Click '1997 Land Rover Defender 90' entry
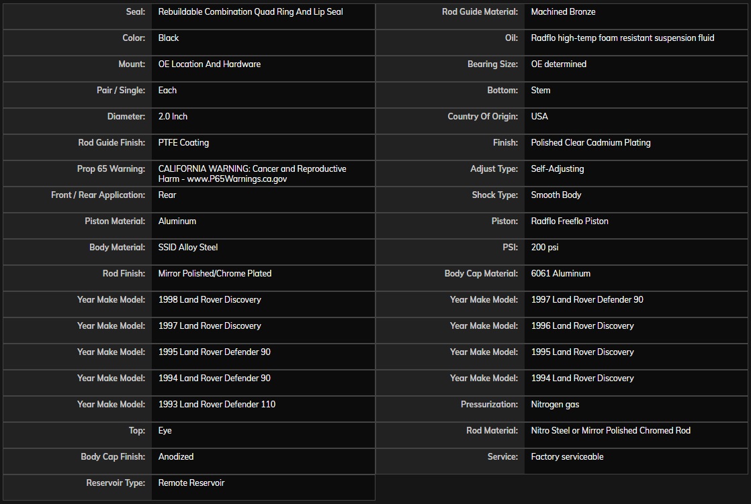Screen dimensions: 751x504 point(587,299)
